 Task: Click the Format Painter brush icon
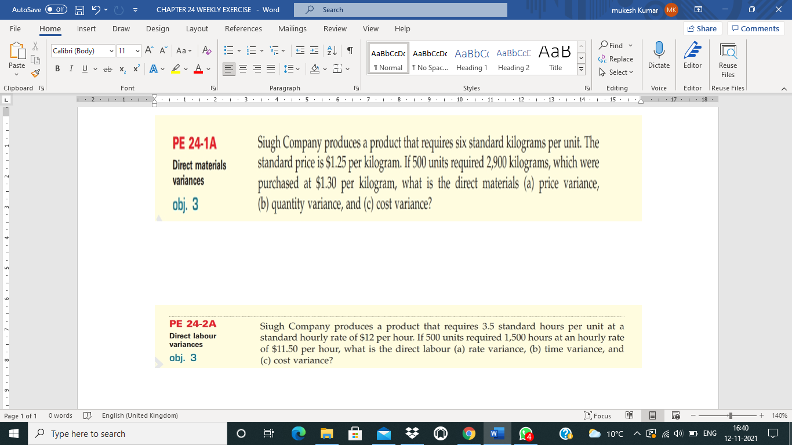point(35,73)
